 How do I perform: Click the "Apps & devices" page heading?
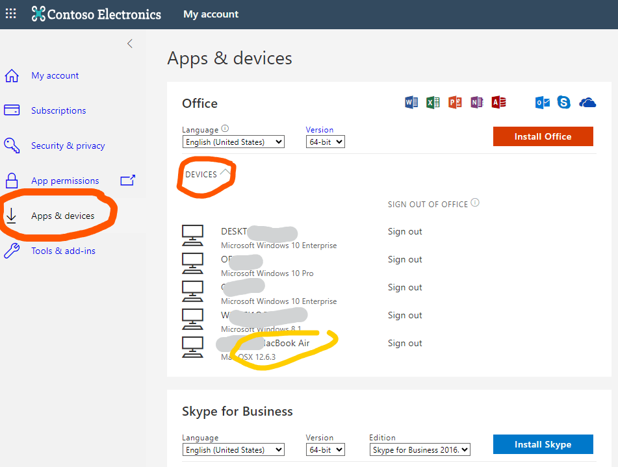pyautogui.click(x=230, y=58)
